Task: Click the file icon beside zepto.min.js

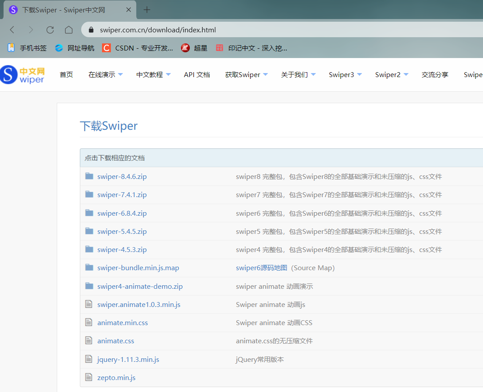Action: tap(88, 377)
